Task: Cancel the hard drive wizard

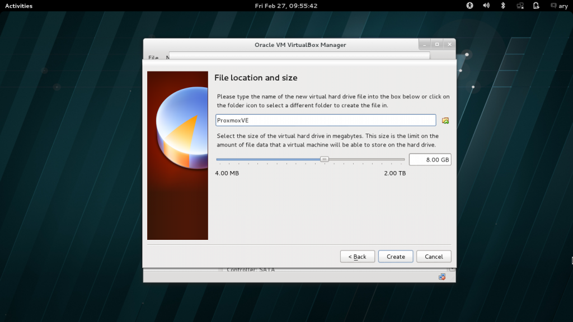Action: coord(434,256)
